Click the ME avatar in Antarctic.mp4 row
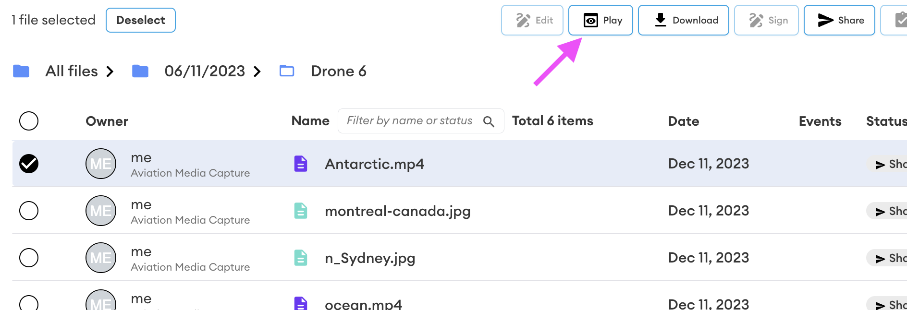Viewport: 907px width, 310px height. click(101, 164)
